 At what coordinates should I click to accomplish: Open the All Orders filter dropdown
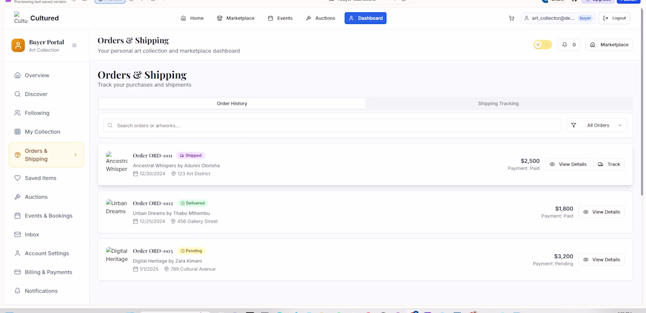click(597, 125)
